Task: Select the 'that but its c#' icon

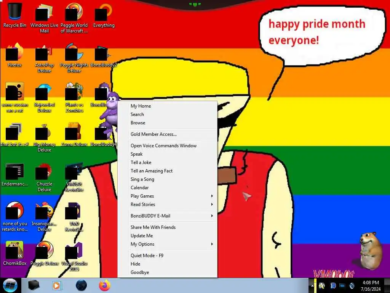Action: tap(15, 135)
